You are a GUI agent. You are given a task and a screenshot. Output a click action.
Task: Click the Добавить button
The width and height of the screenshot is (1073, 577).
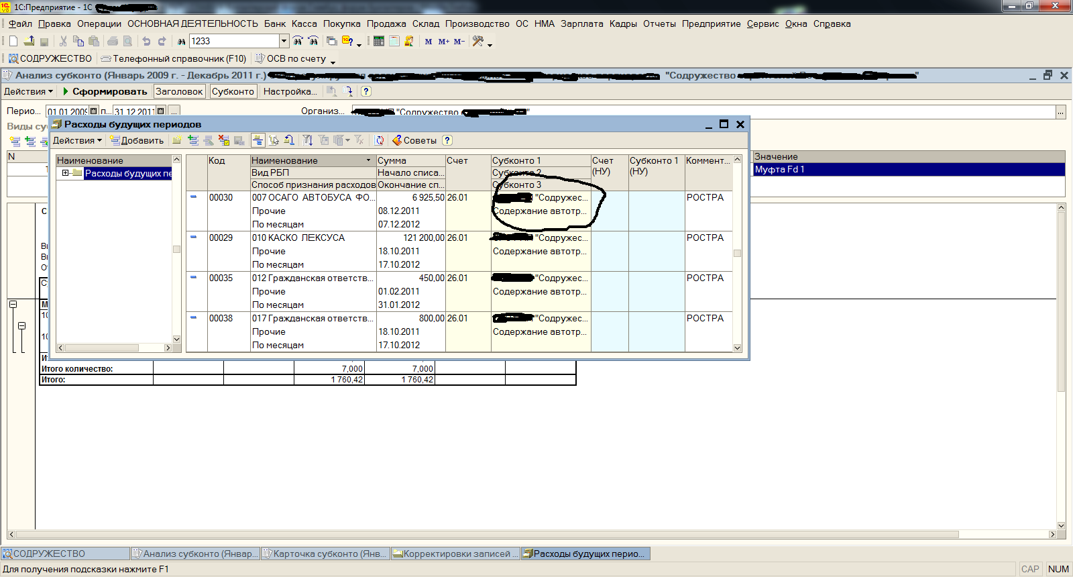click(x=137, y=140)
